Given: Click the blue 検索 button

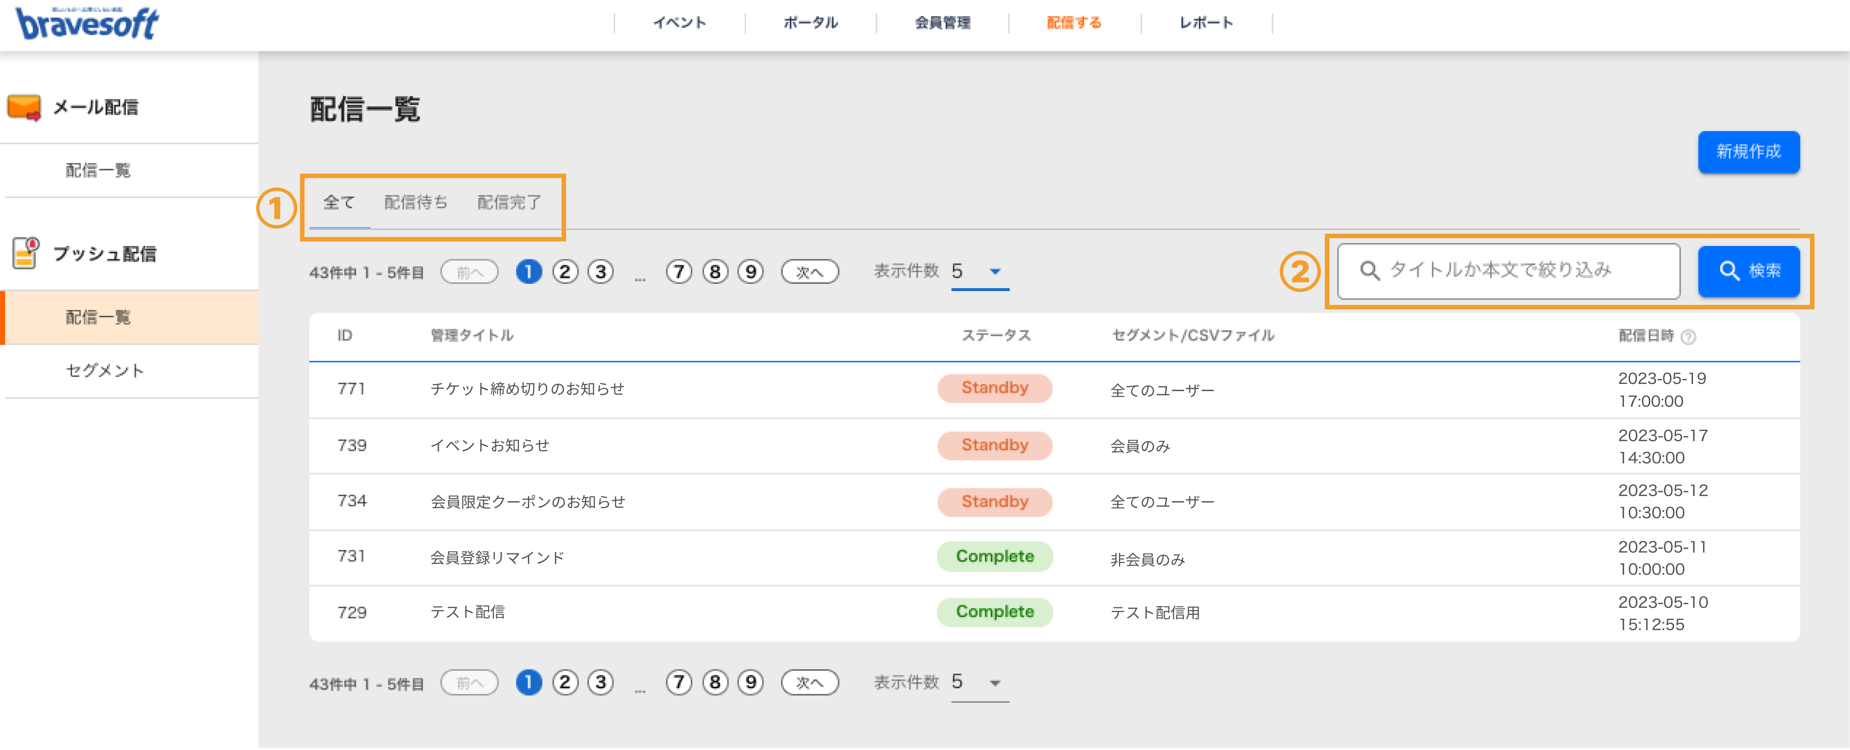Looking at the screenshot, I should [1749, 271].
